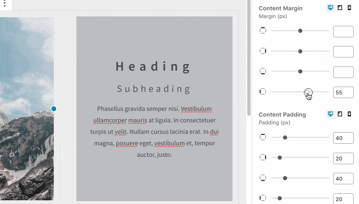The height and width of the screenshot is (204, 359).
Task: Click the top padding side icon
Action: coord(263,137)
